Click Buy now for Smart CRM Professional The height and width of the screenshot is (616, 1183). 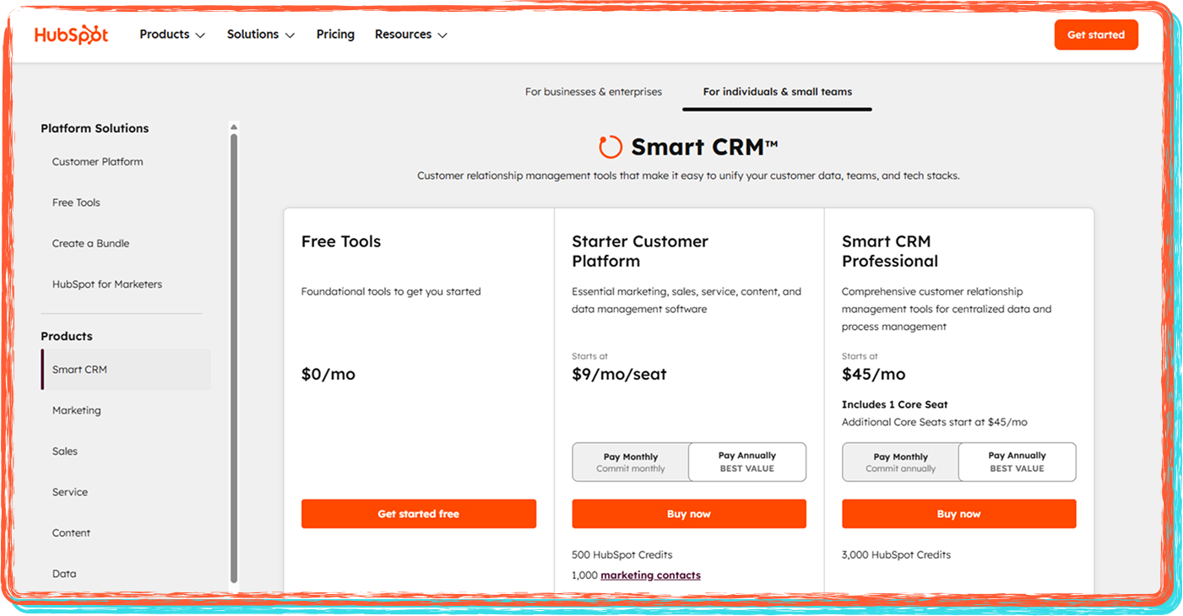click(x=958, y=513)
